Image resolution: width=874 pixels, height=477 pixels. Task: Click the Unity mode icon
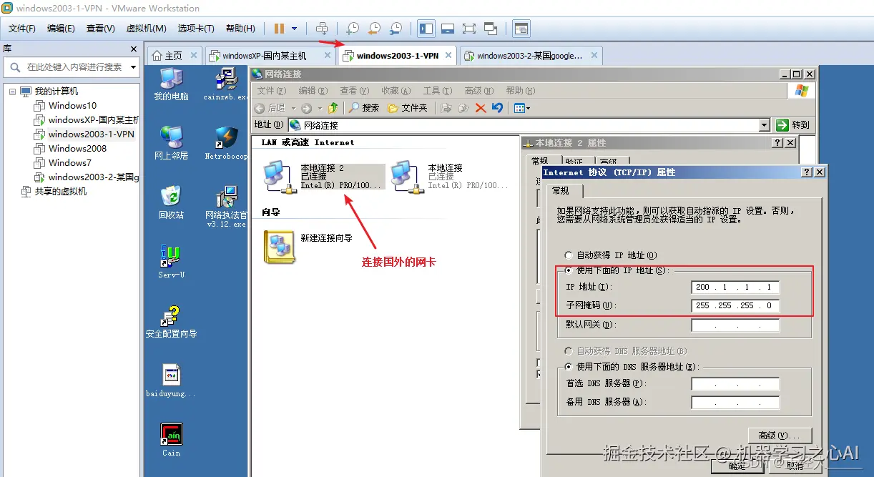[x=491, y=29]
